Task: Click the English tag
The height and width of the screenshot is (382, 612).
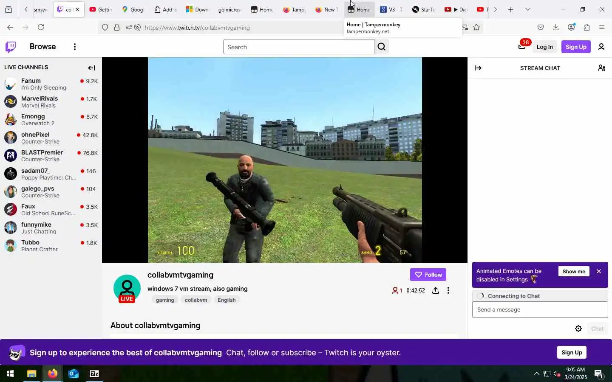Action: pyautogui.click(x=227, y=300)
